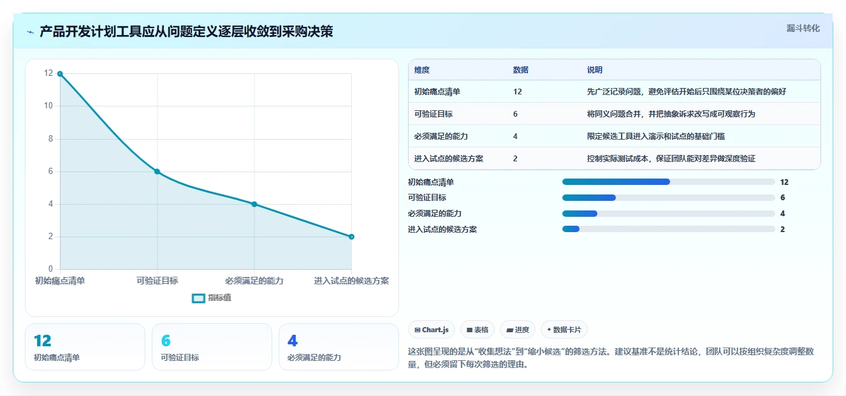Click the 指标值 legend label
This screenshot has height=396, width=846.
[219, 298]
